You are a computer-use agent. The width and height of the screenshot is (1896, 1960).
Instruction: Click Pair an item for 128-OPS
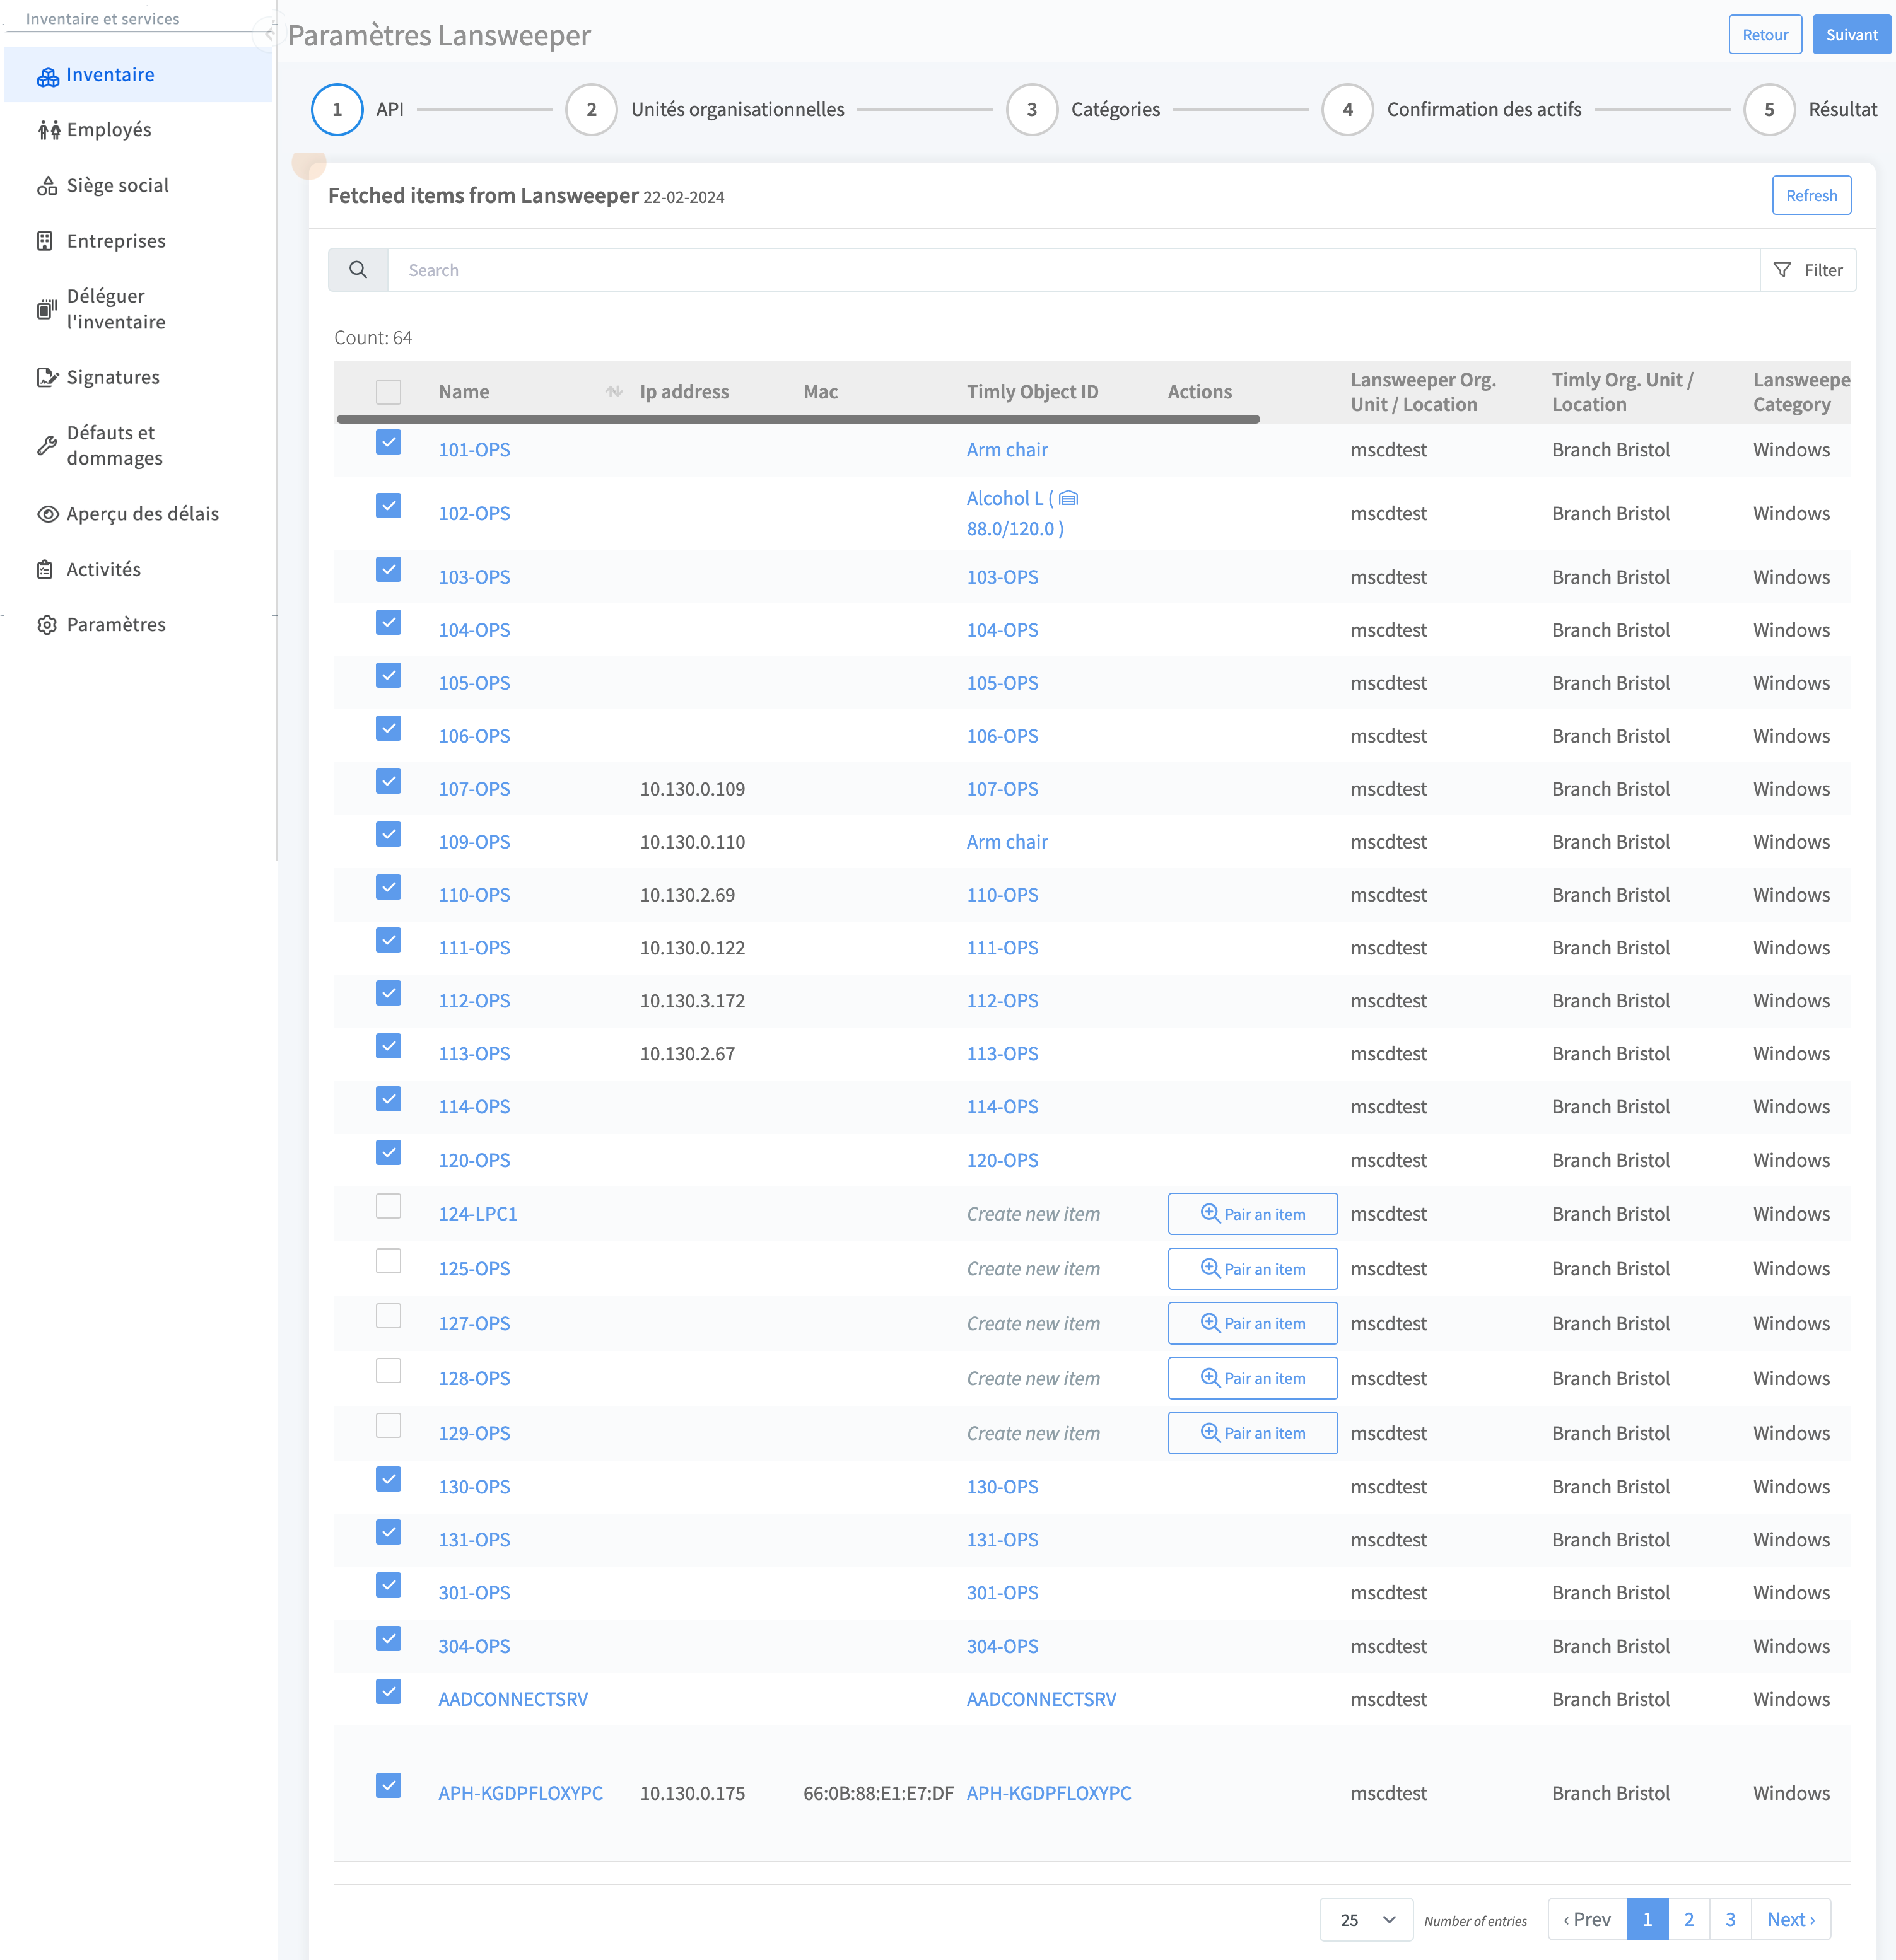1253,1378
